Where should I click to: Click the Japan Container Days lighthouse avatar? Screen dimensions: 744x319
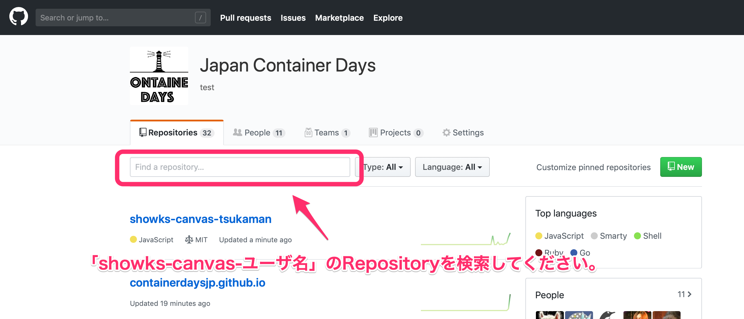point(159,76)
